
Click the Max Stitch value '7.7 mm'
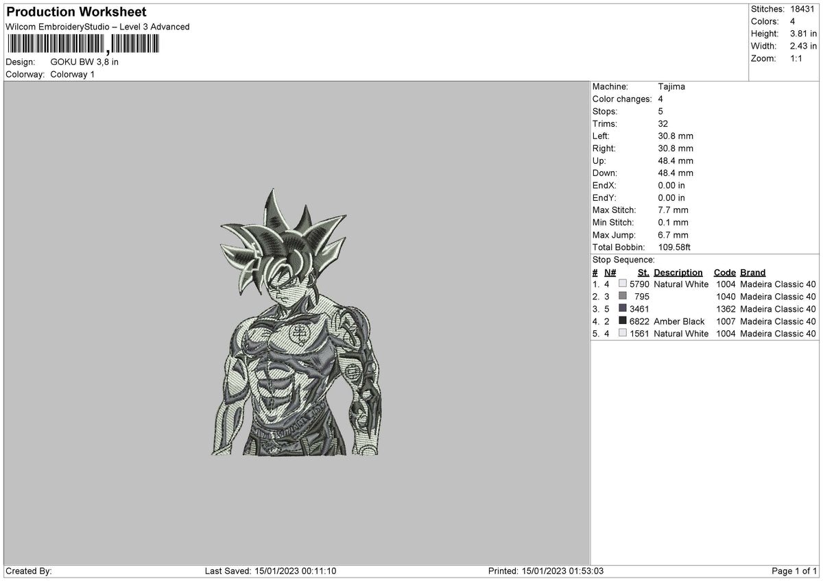673,210
